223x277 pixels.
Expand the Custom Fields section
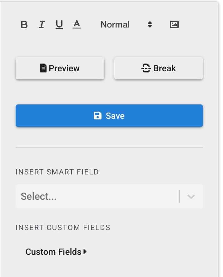(53, 252)
